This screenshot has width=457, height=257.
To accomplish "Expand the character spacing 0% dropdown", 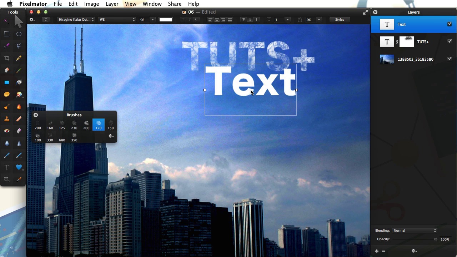I will click(x=319, y=20).
